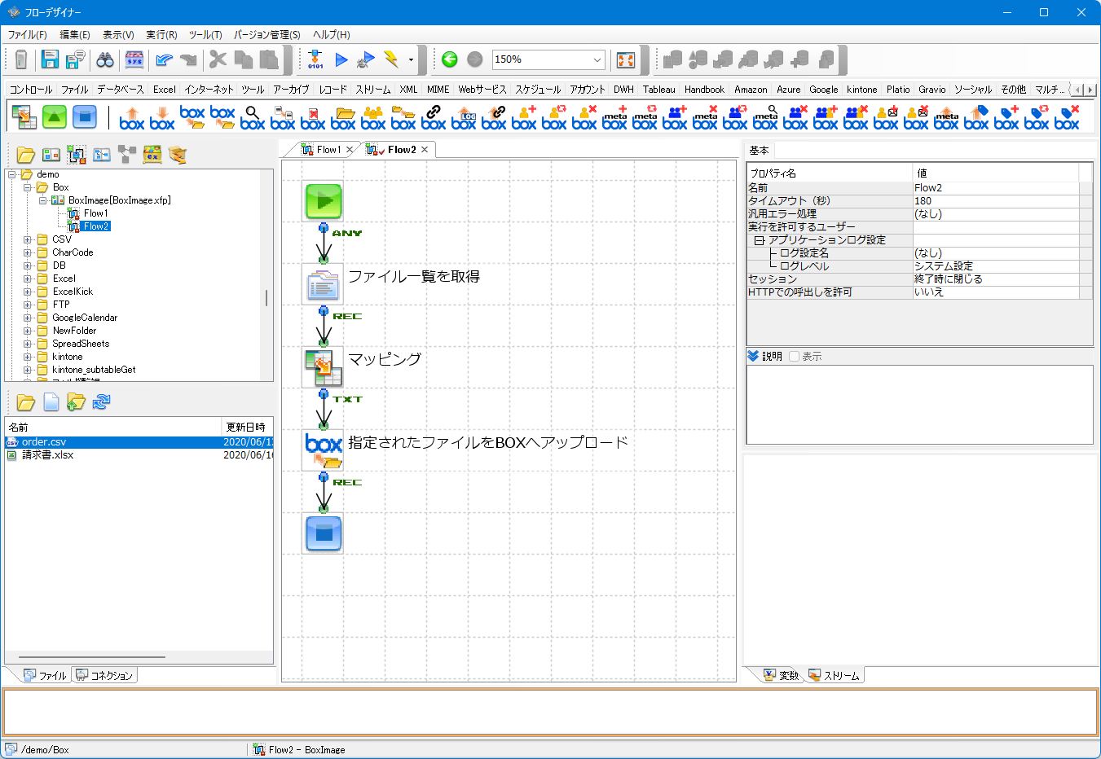The image size is (1101, 759).
Task: Switch to the Flow1 tab
Action: pos(328,150)
